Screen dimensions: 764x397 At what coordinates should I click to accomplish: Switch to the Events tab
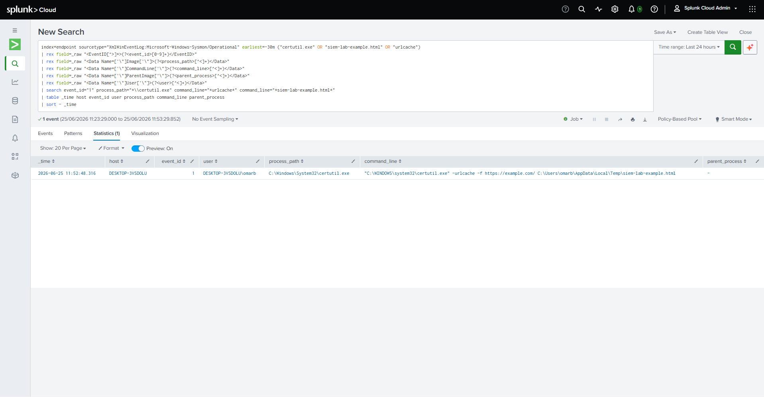[45, 133]
